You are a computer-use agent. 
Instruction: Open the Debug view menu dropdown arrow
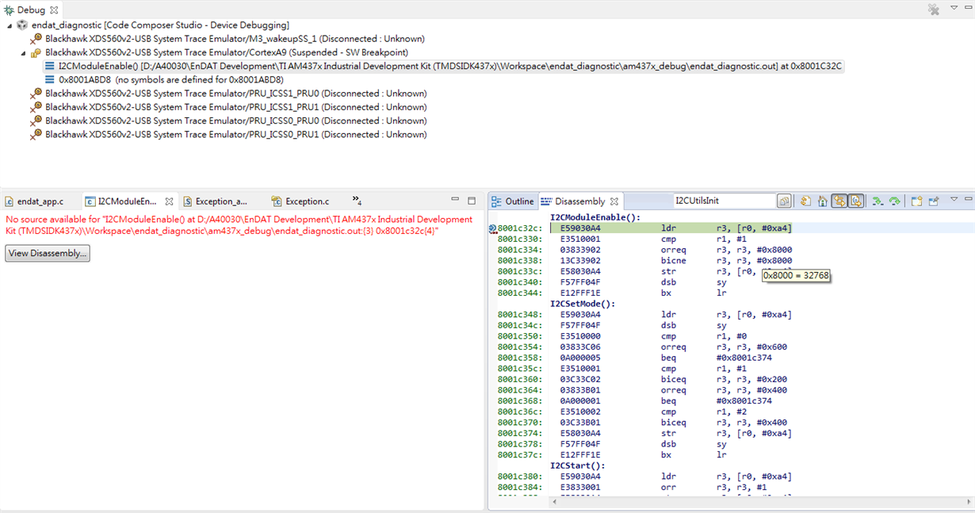[x=954, y=9]
